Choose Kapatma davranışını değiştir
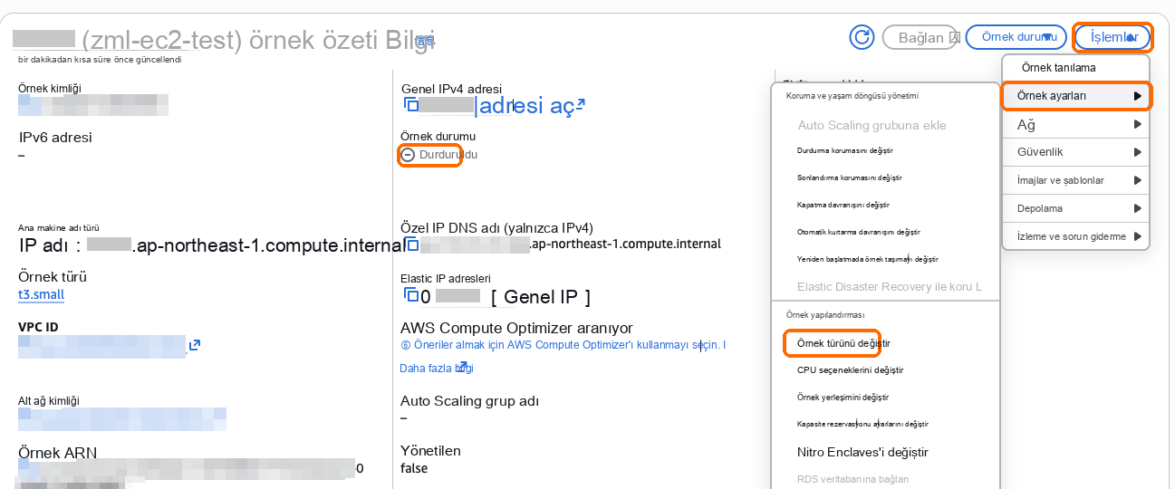Screen dimensions: 1175x489 843,205
